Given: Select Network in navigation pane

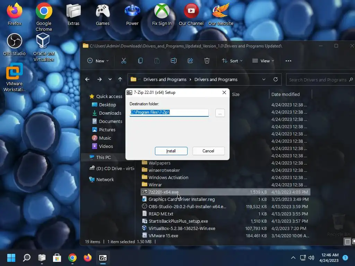Looking at the screenshot, I should (102, 180).
